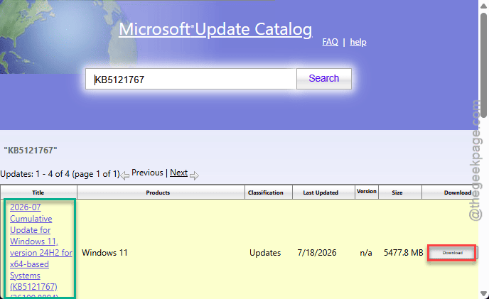Click the Microsoft Update Catalog title link
This screenshot has width=489, height=299.
pyautogui.click(x=215, y=30)
